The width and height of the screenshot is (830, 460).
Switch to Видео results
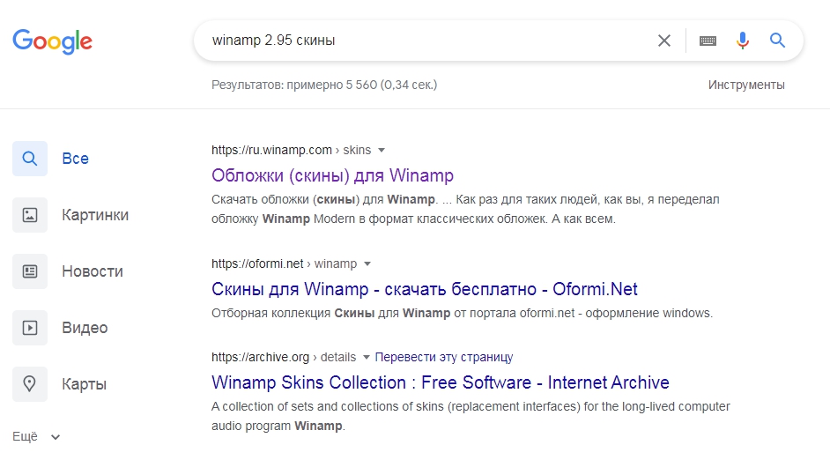(85, 328)
